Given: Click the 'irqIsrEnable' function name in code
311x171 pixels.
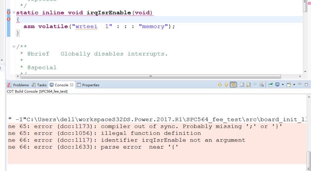Looking at the screenshot, I should (109, 13).
